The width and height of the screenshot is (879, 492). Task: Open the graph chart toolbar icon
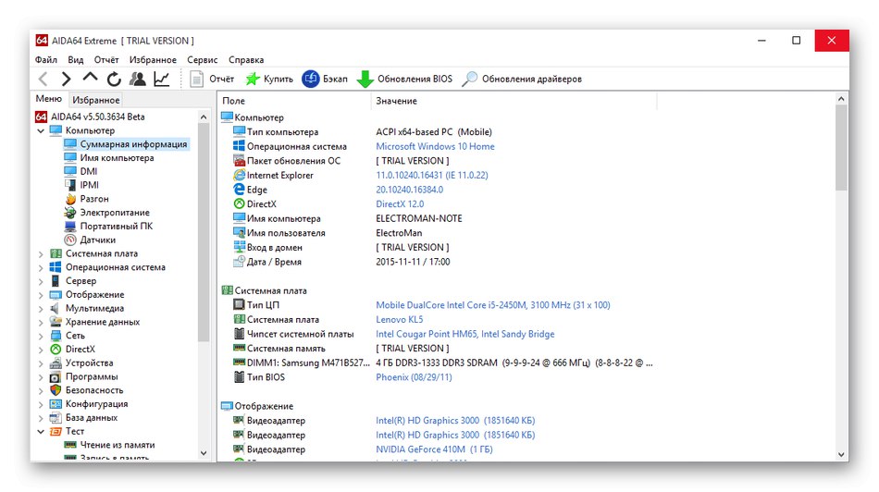click(161, 79)
